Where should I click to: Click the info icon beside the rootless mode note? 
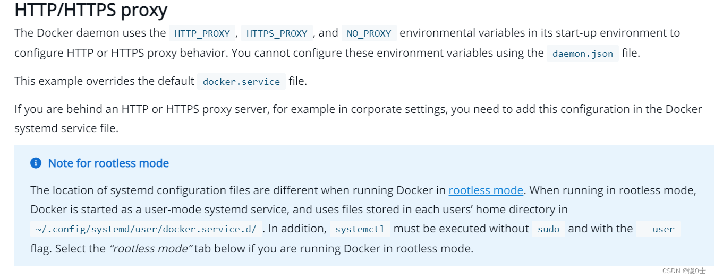(36, 163)
